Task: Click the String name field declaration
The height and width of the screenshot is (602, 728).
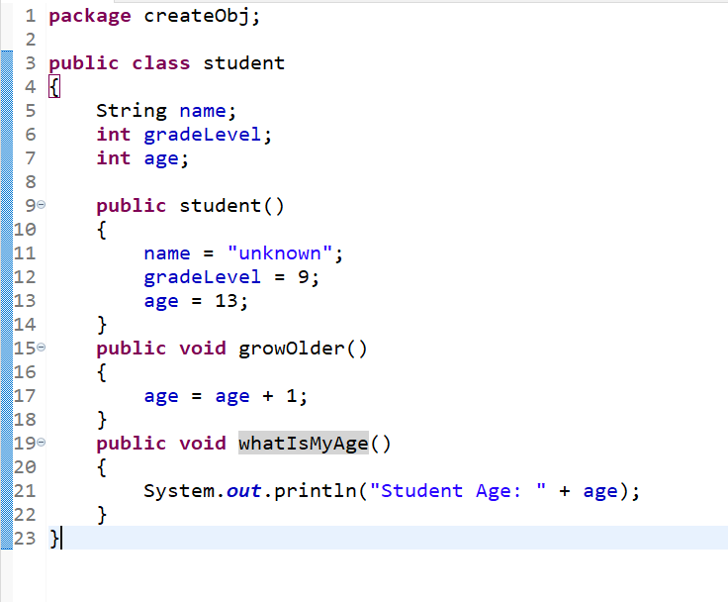Action: click(x=202, y=111)
